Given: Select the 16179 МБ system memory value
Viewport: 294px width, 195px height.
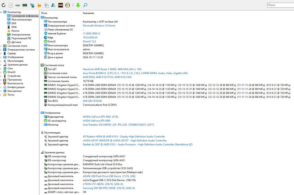Looking at the screenshot, I should point(88,81).
